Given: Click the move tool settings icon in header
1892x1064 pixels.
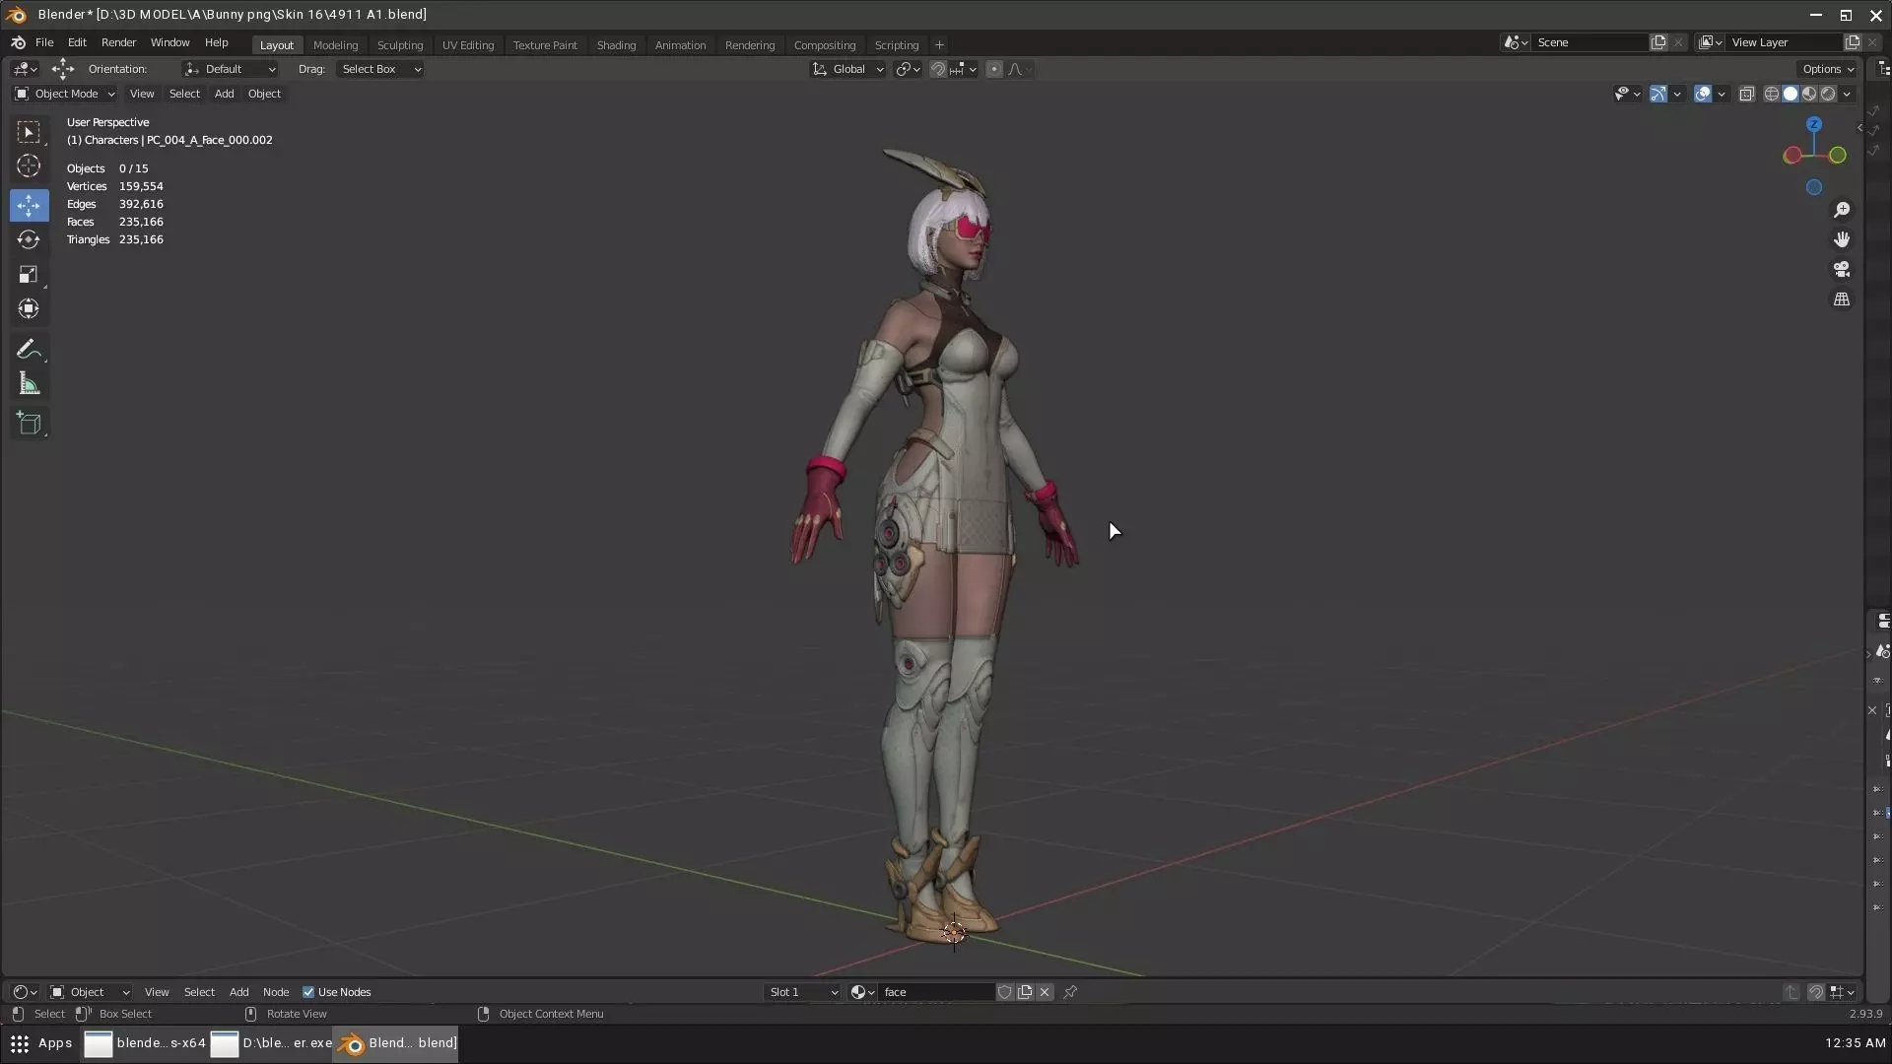Looking at the screenshot, I should pyautogui.click(x=62, y=69).
